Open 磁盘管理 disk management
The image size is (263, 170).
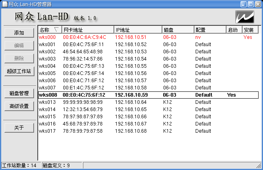(x=19, y=93)
